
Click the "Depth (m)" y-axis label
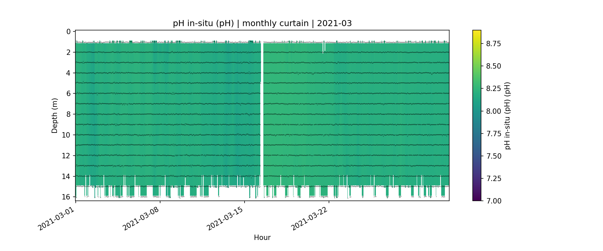pyautogui.click(x=55, y=115)
